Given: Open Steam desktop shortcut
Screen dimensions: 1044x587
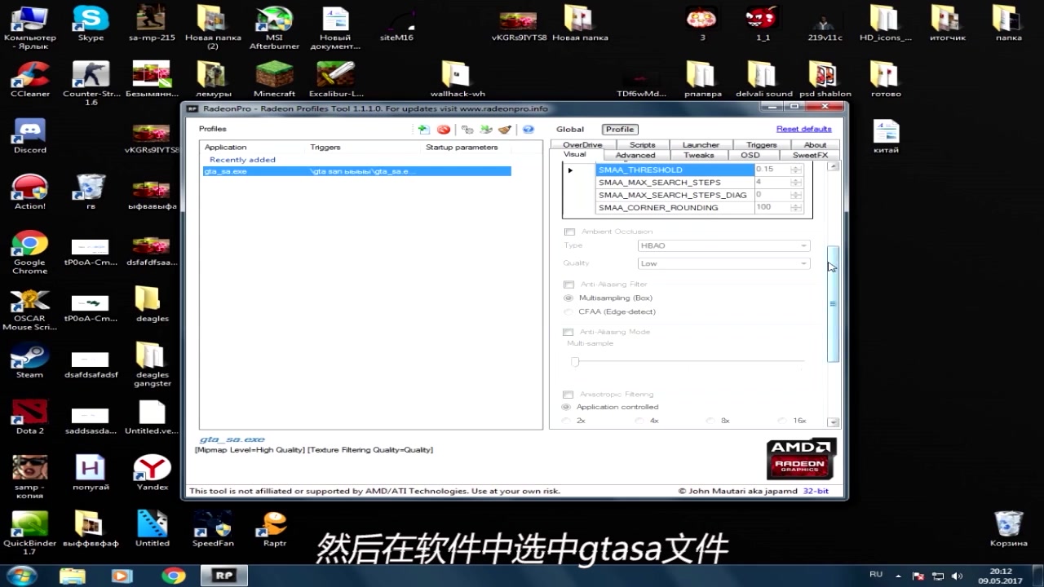Looking at the screenshot, I should [30, 360].
